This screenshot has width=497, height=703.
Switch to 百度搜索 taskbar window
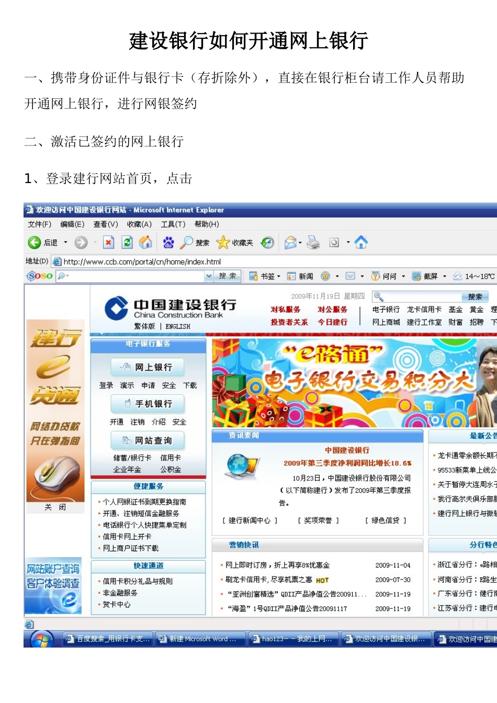(108, 639)
